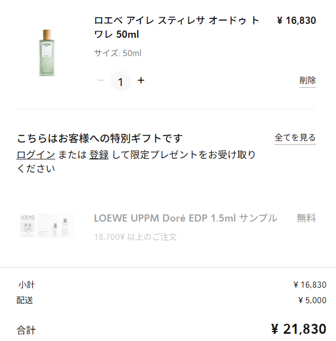Image resolution: width=336 pixels, height=341 pixels.
Task: Increase quantity with the plus button
Action: click(x=141, y=81)
